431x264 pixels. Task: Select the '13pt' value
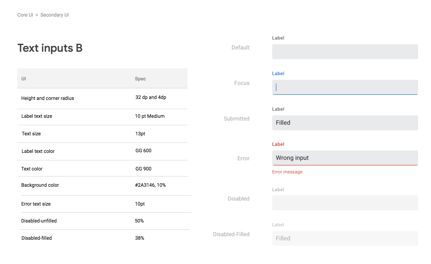(140, 134)
